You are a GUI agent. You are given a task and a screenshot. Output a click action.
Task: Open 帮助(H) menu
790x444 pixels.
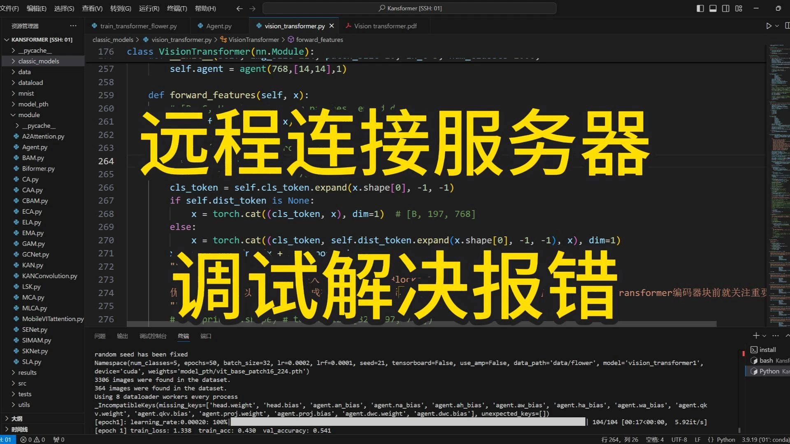tap(205, 8)
